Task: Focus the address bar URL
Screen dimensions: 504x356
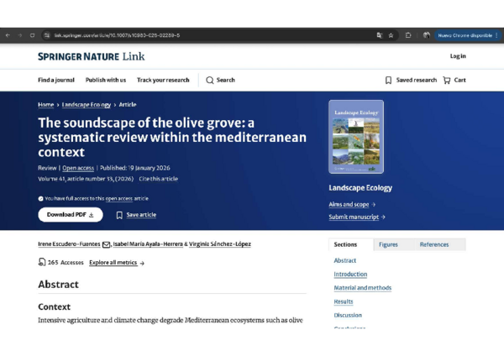Action: click(x=117, y=35)
